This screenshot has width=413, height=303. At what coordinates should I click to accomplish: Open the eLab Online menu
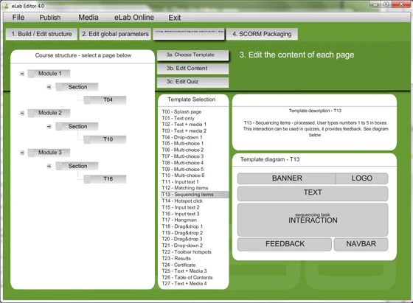134,18
